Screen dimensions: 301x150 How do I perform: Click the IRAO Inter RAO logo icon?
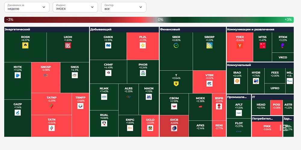coord(237,81)
